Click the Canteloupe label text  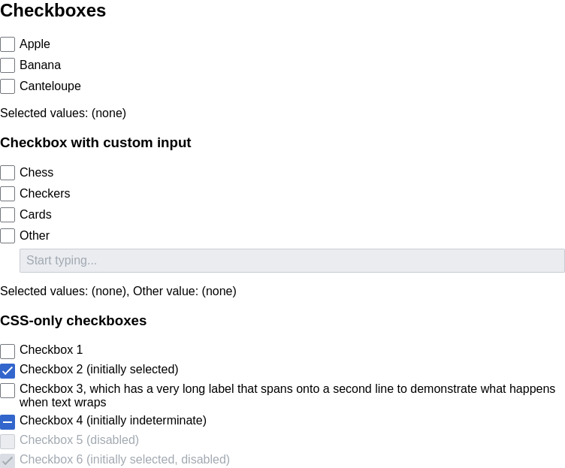click(x=50, y=86)
